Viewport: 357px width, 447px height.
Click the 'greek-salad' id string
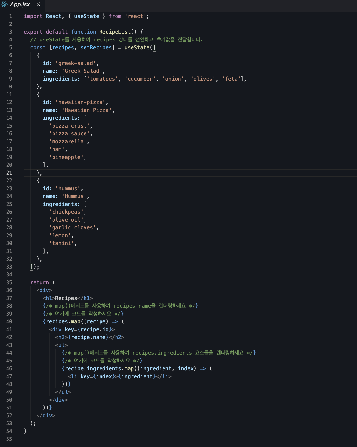pos(76,63)
